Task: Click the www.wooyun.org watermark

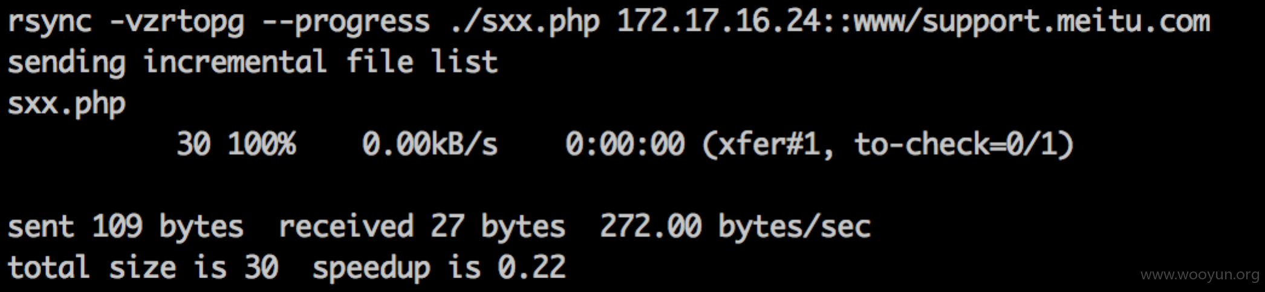Action: 1200,275
